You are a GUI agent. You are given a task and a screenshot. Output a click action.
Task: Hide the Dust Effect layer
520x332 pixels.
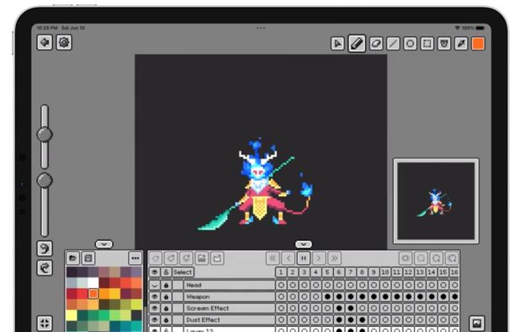pyautogui.click(x=155, y=320)
